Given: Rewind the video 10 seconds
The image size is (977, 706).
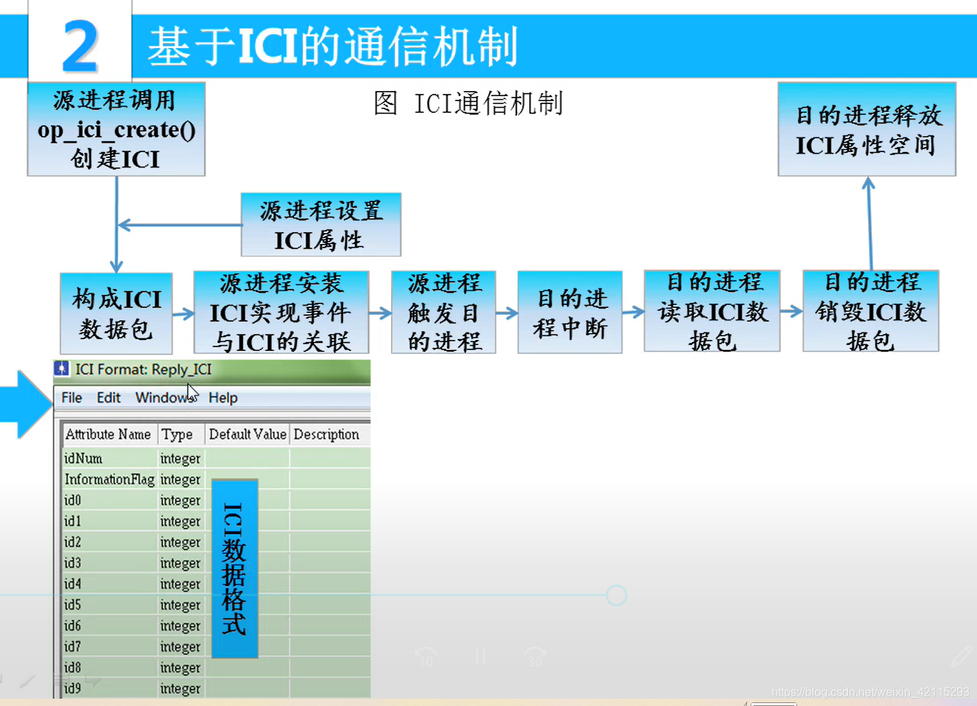Looking at the screenshot, I should coord(426,657).
